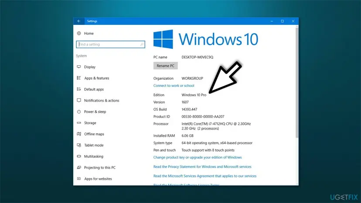
Task: Click the Power & sleep icon
Action: click(x=79, y=112)
